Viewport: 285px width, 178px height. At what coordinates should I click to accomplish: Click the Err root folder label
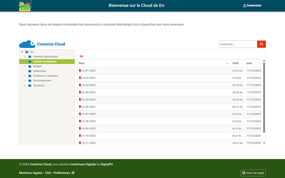pyautogui.click(x=32, y=52)
